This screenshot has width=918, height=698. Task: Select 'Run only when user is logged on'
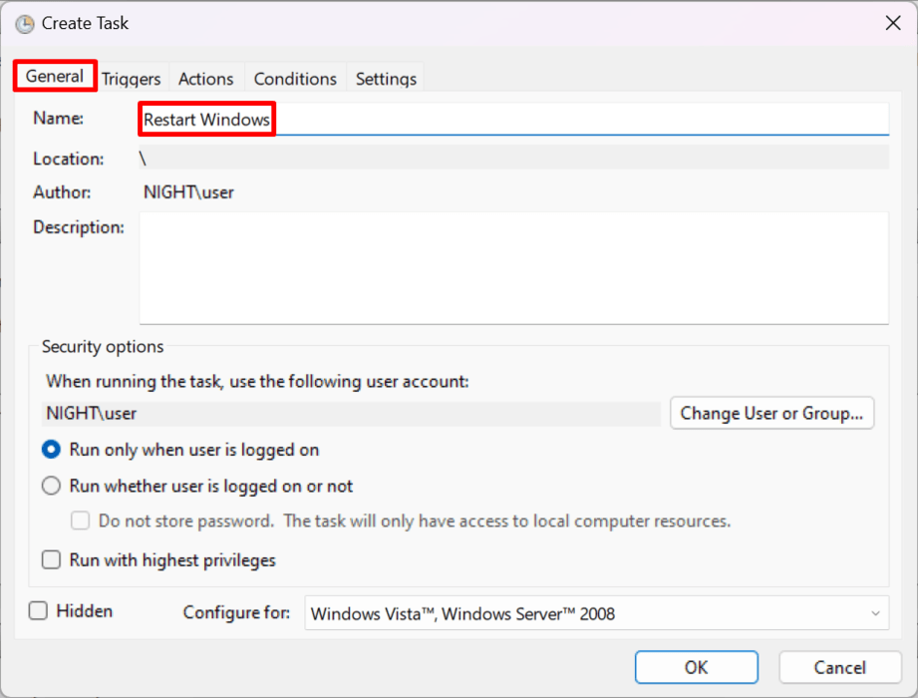(x=51, y=450)
